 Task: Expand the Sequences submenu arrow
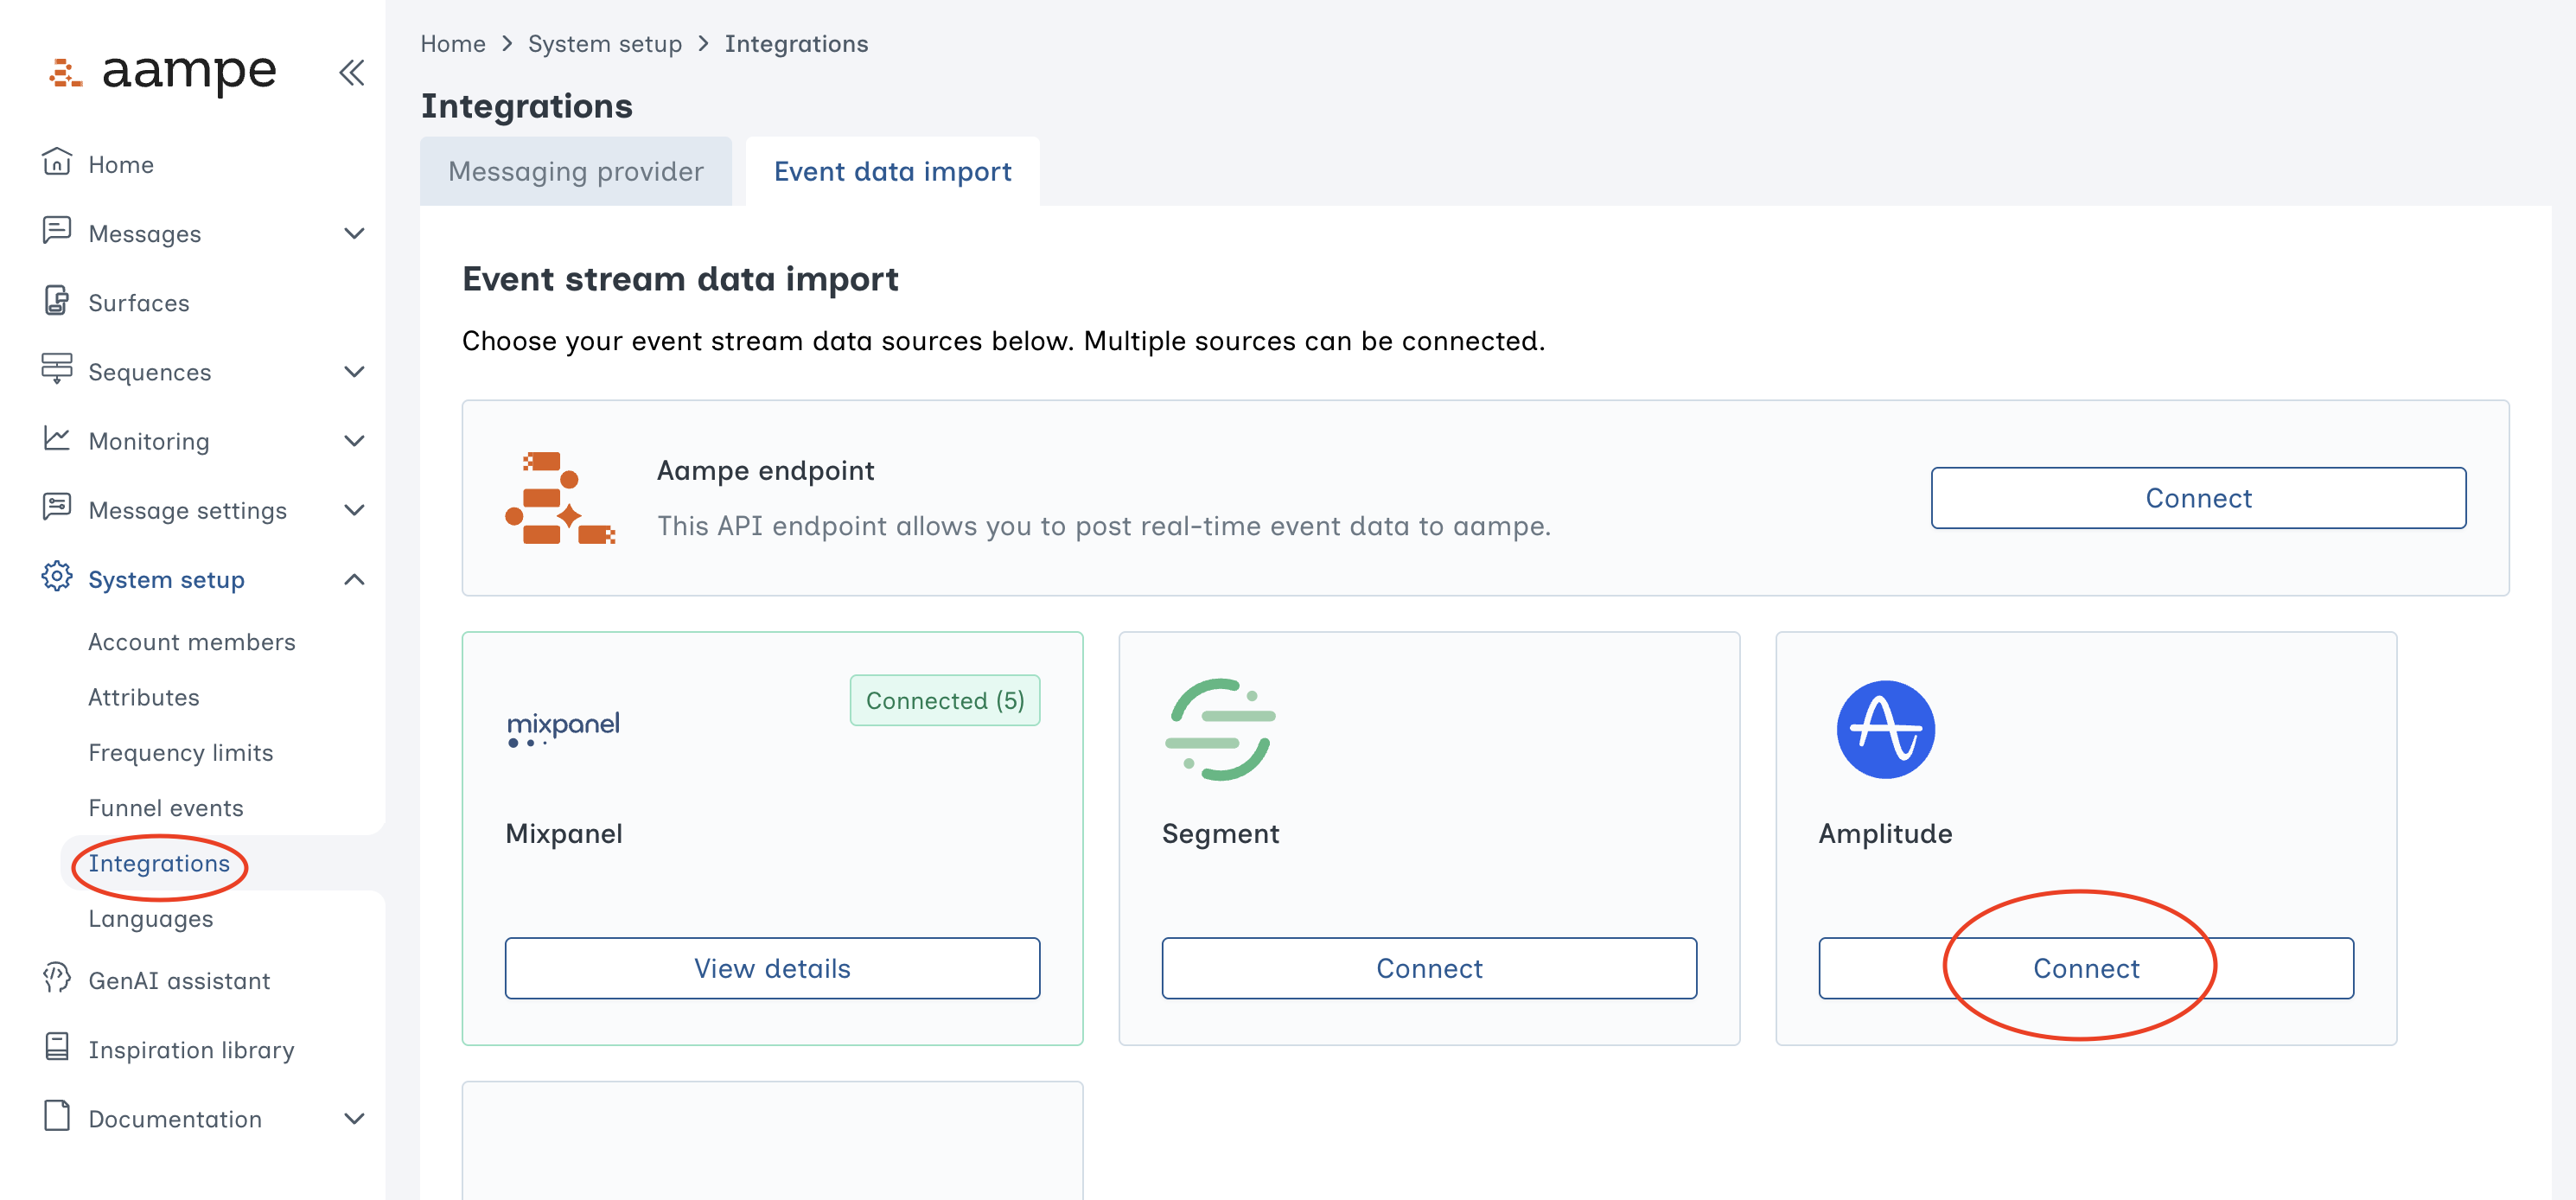coord(354,371)
